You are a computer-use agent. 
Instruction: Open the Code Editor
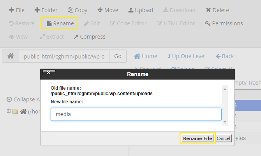click(x=128, y=23)
